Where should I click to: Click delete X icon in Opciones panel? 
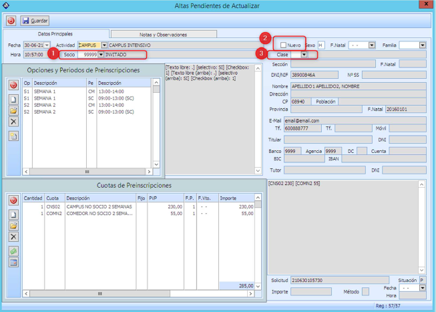pyautogui.click(x=13, y=121)
